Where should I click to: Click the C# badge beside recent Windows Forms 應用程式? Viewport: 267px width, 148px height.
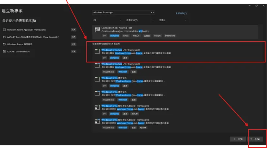point(74,44)
